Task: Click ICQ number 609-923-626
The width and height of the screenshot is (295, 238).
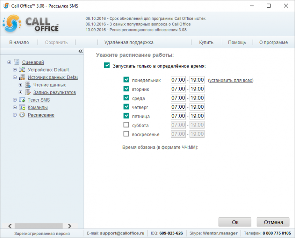Action: [x=171, y=233]
